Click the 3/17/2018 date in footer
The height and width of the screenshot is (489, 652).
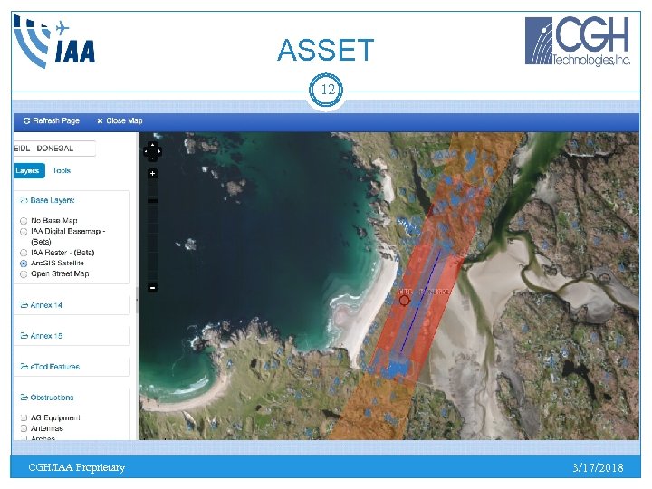[x=598, y=467]
